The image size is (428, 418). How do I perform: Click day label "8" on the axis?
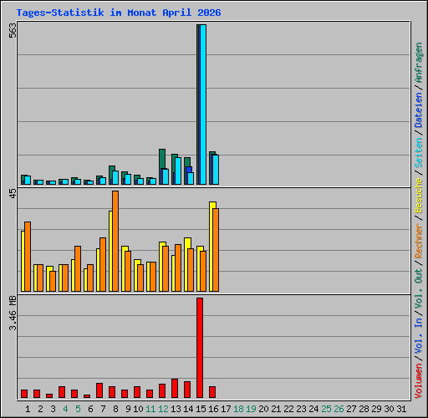(115, 409)
